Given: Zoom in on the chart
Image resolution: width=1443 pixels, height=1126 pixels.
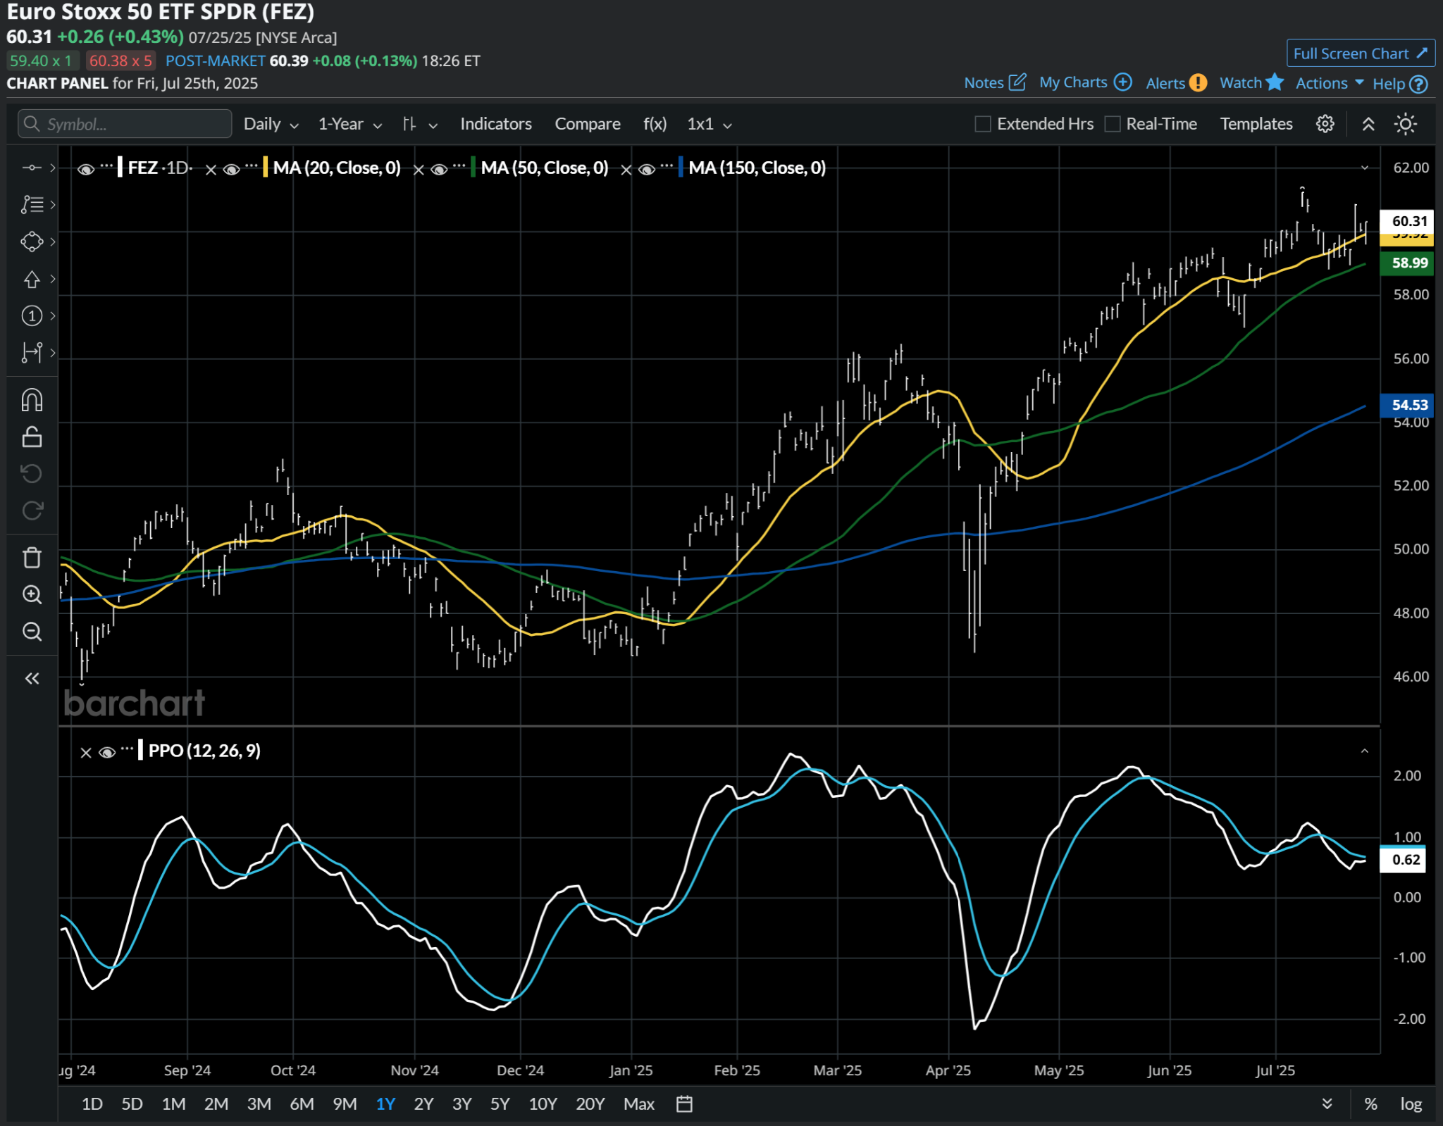Looking at the screenshot, I should [32, 594].
